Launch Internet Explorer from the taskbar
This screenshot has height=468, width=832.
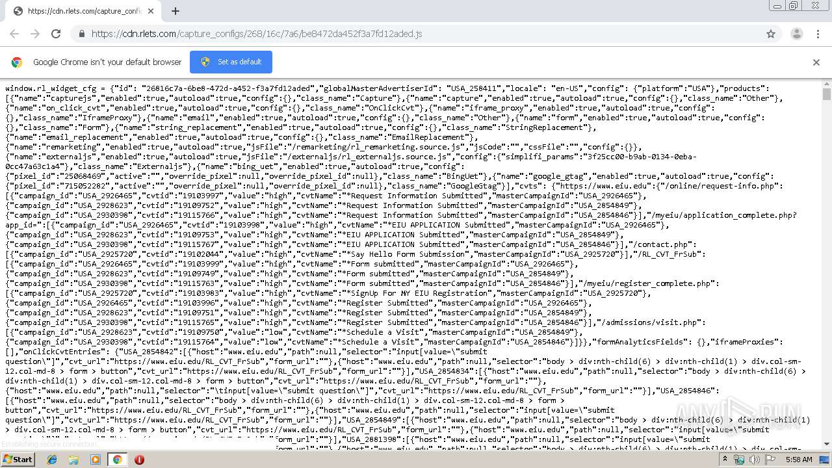tap(52, 460)
